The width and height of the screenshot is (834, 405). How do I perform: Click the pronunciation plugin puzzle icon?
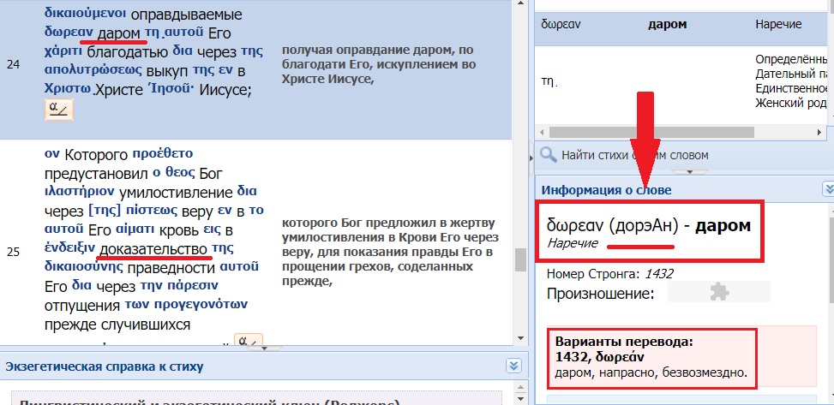(x=718, y=294)
